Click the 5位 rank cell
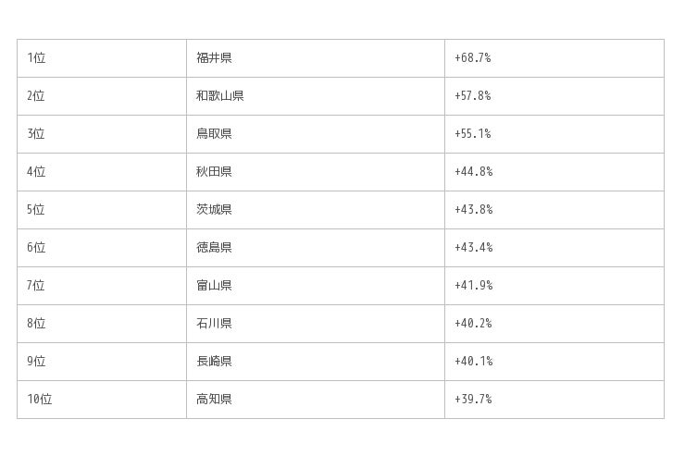Image resolution: width=685 pixels, height=456 pixels. [x=36, y=210]
